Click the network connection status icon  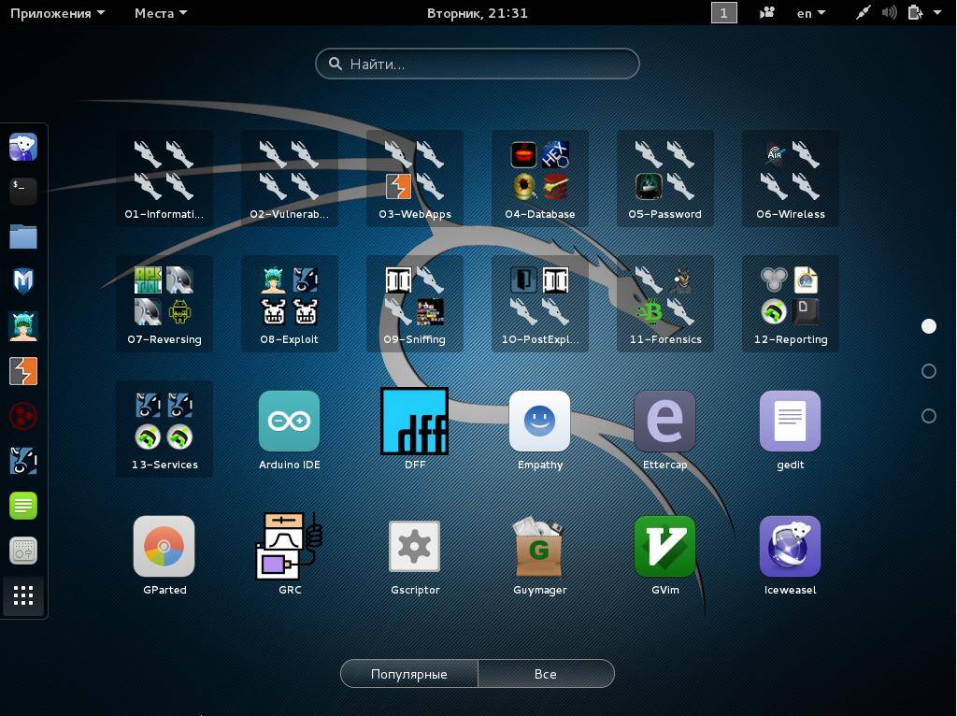click(x=863, y=13)
